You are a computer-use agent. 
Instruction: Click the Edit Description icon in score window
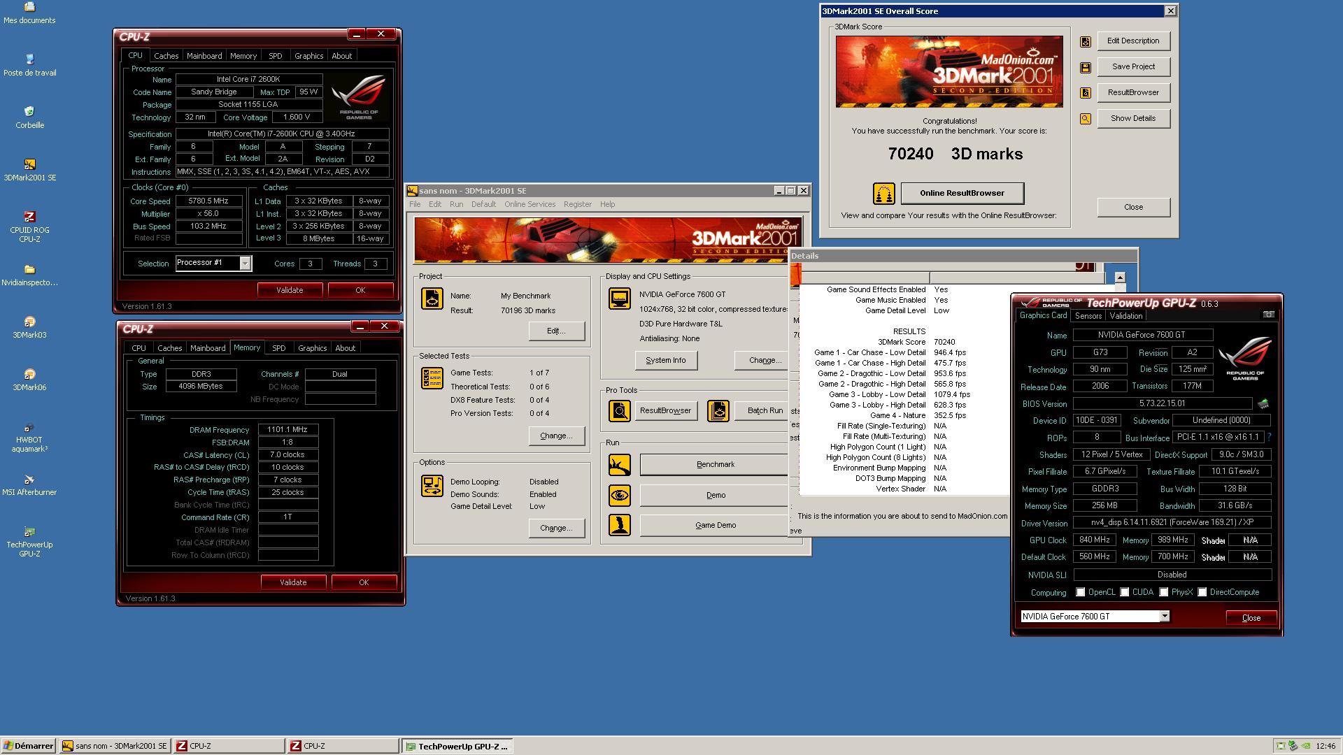coord(1086,41)
